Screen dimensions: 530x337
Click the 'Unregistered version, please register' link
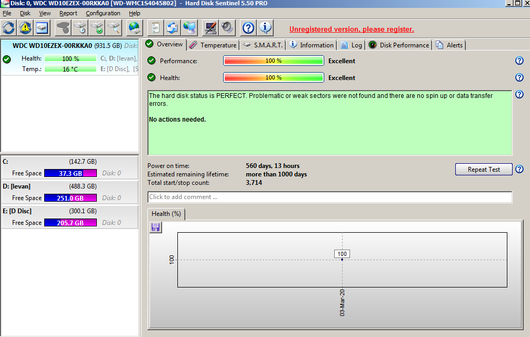point(352,29)
